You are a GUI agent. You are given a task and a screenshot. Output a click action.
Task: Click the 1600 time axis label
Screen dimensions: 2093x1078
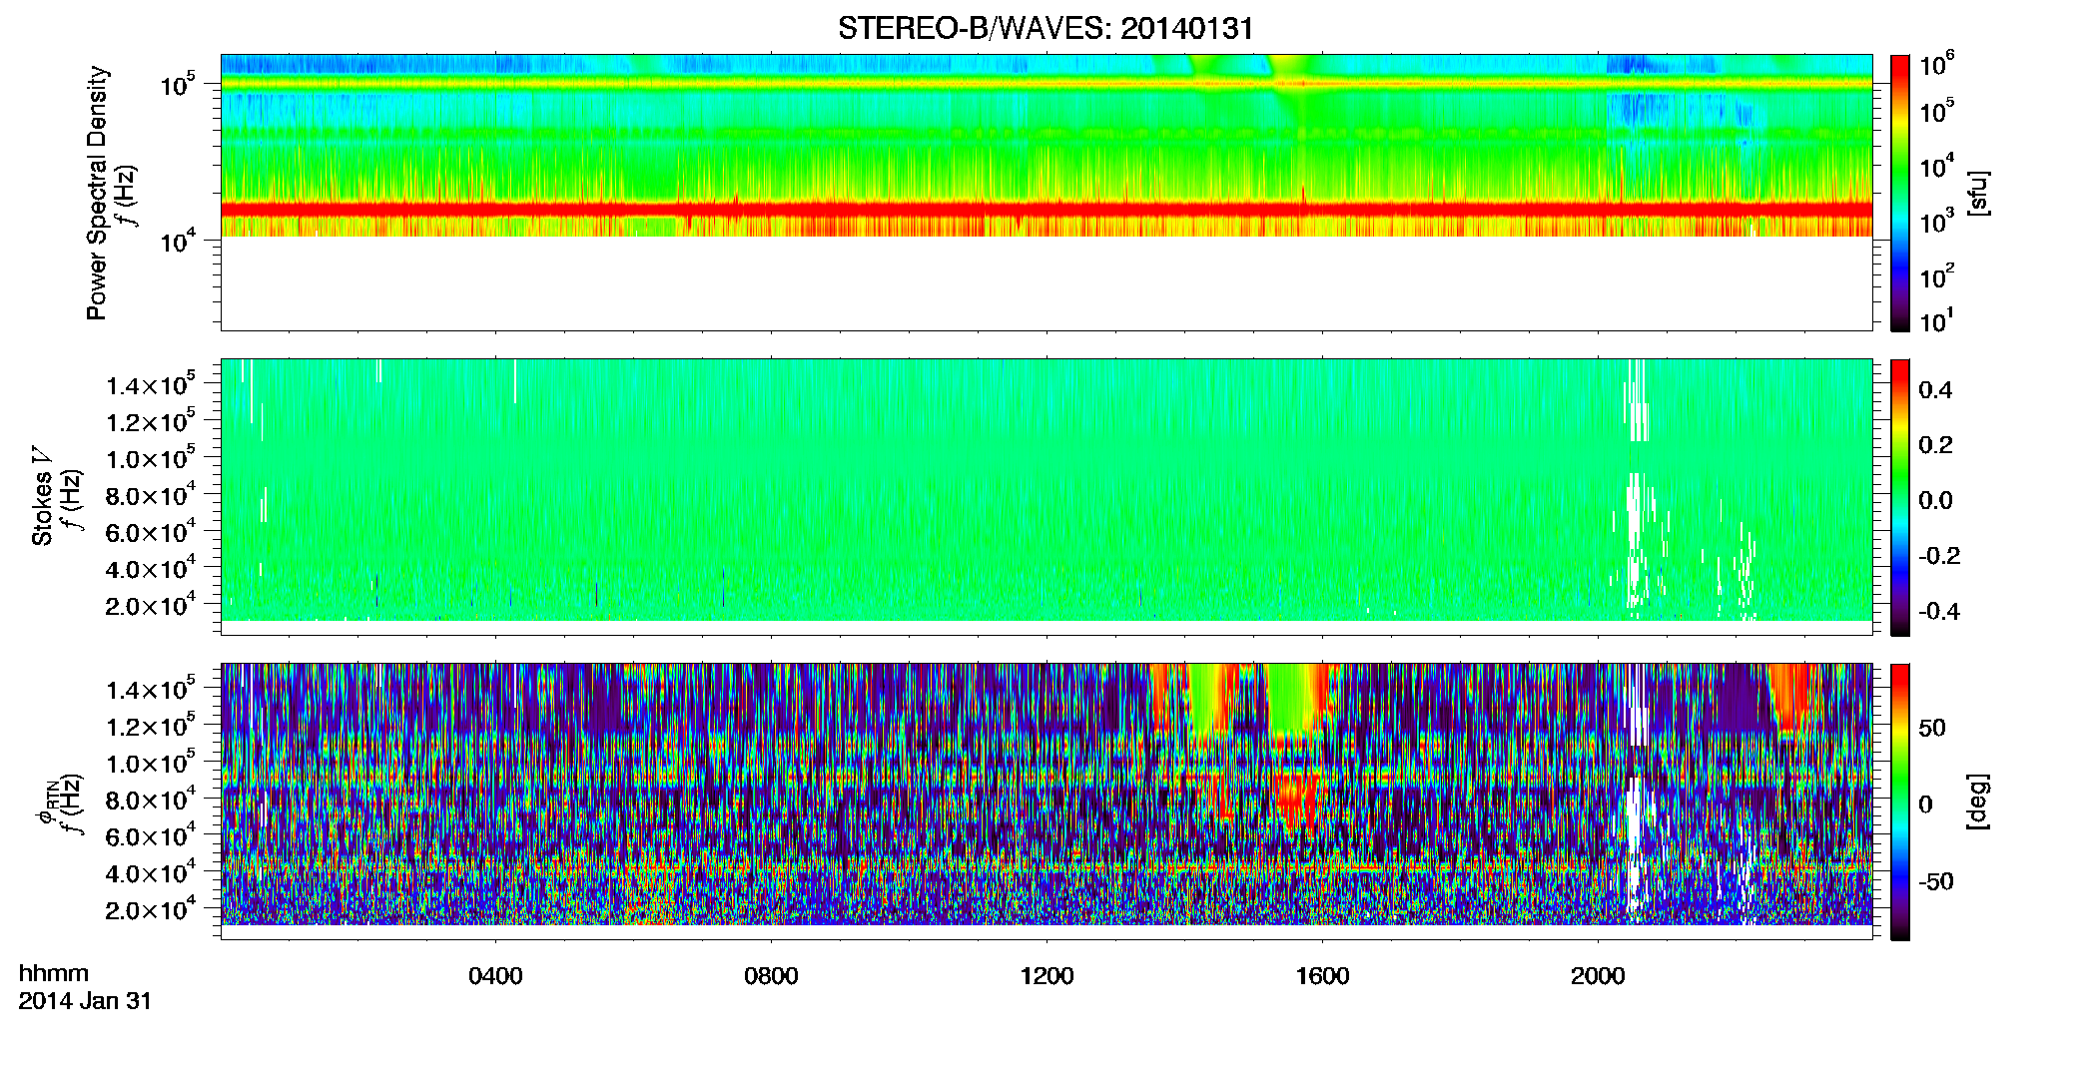1322,976
